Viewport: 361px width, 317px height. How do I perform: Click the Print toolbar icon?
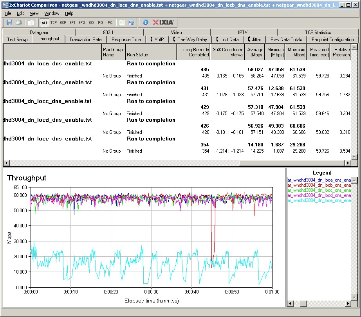[x=19, y=23]
